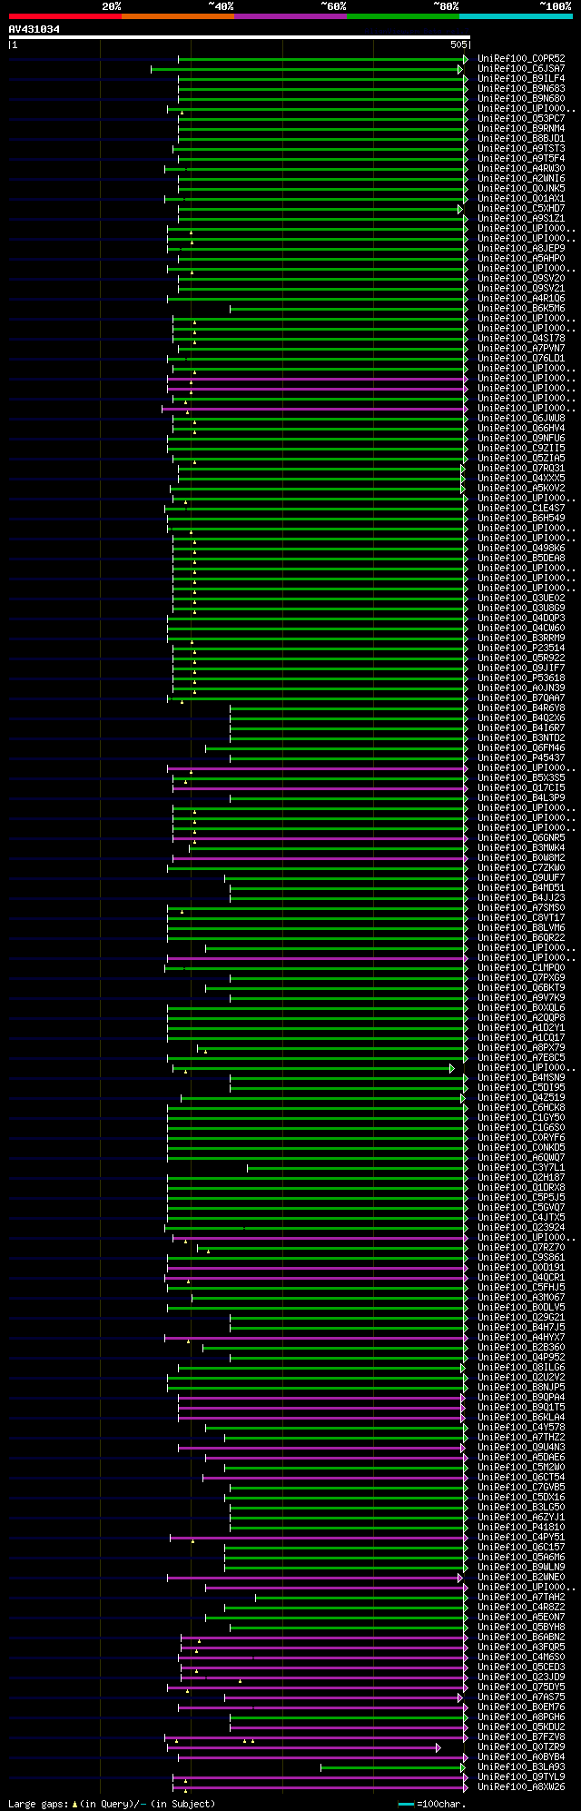
Task: Click the orange ~40% identity legend bar
Action: 178,16
